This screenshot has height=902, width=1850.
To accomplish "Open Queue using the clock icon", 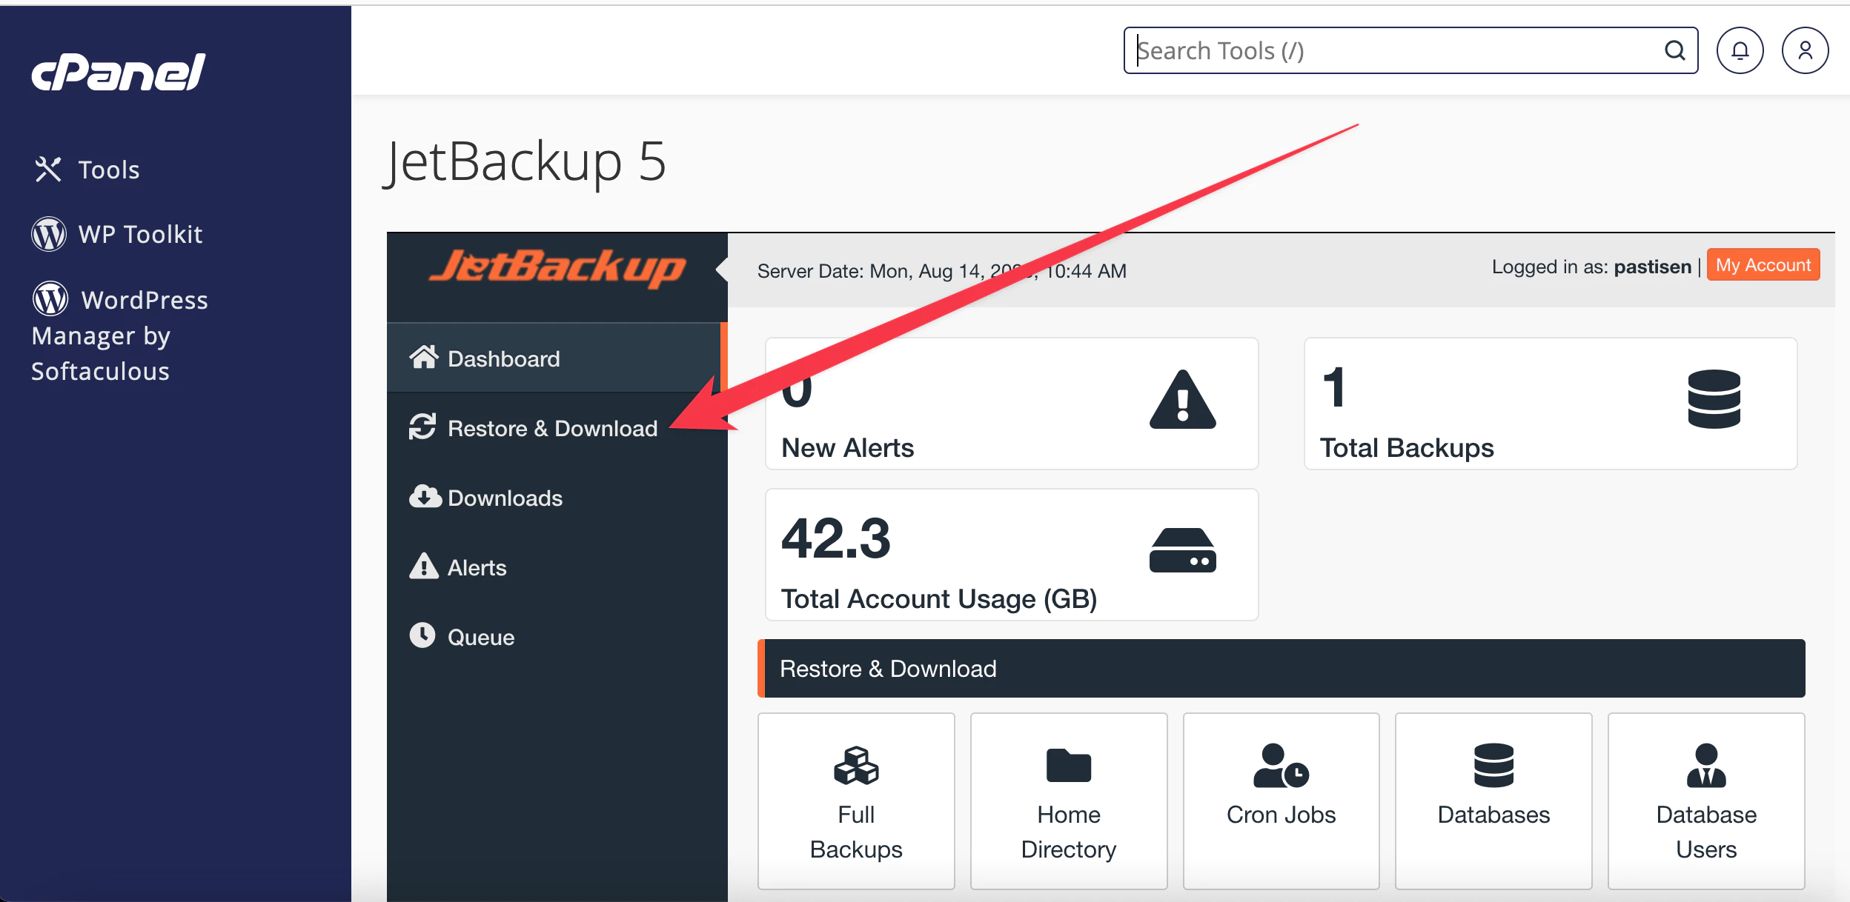I will (x=423, y=636).
